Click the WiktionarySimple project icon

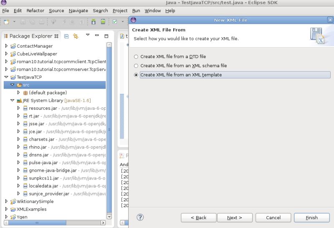13,201
